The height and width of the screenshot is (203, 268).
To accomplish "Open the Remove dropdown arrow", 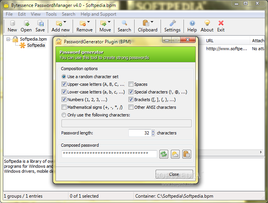I will tap(89, 22).
